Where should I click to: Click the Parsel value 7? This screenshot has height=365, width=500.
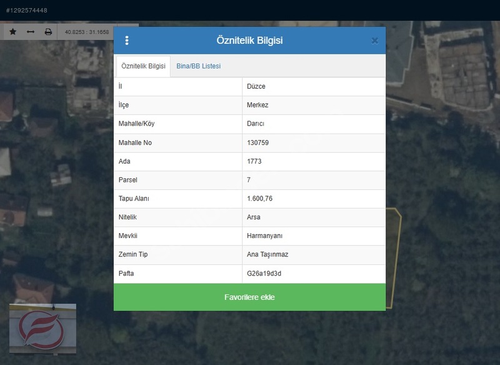pos(249,180)
